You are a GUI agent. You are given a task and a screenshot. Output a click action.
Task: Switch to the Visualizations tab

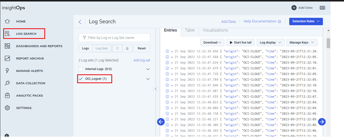[215, 30]
